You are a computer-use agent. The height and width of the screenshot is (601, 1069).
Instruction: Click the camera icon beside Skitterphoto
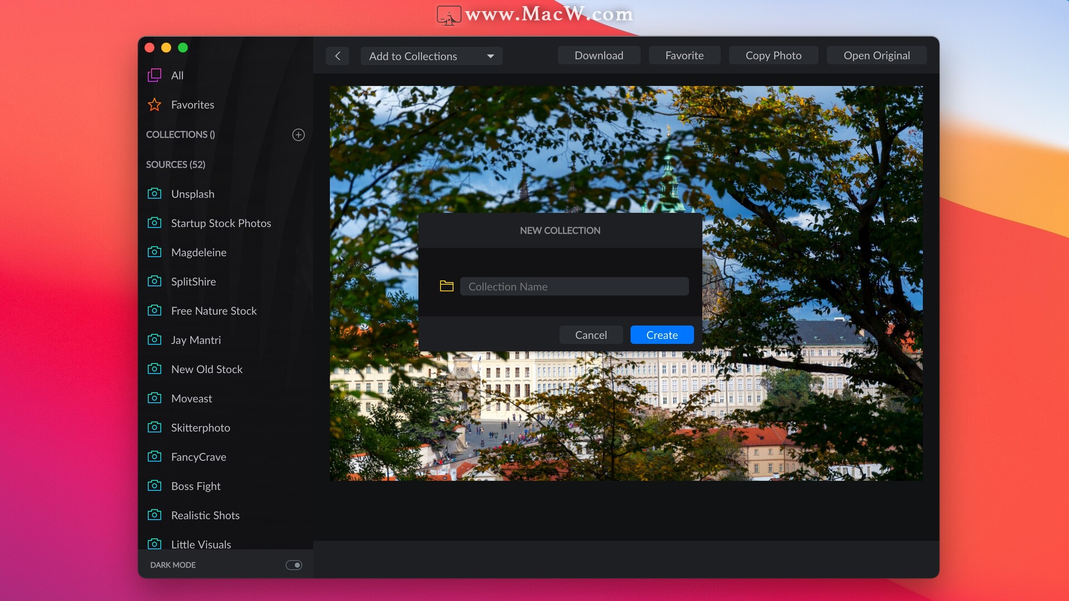tap(154, 427)
